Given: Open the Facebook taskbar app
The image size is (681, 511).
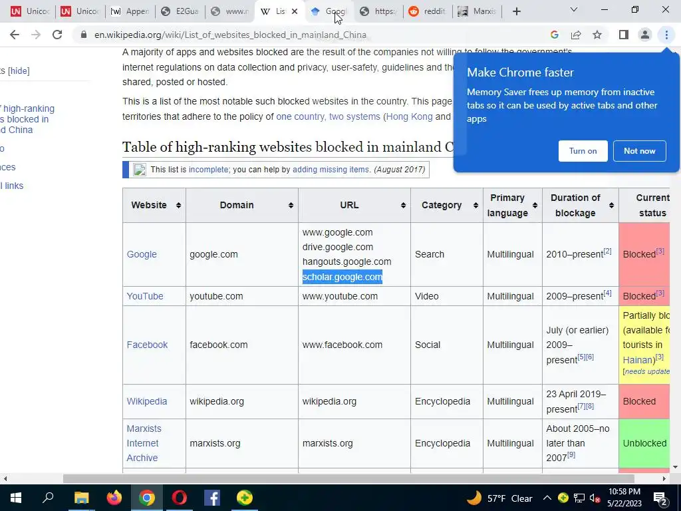Looking at the screenshot, I should [212, 498].
